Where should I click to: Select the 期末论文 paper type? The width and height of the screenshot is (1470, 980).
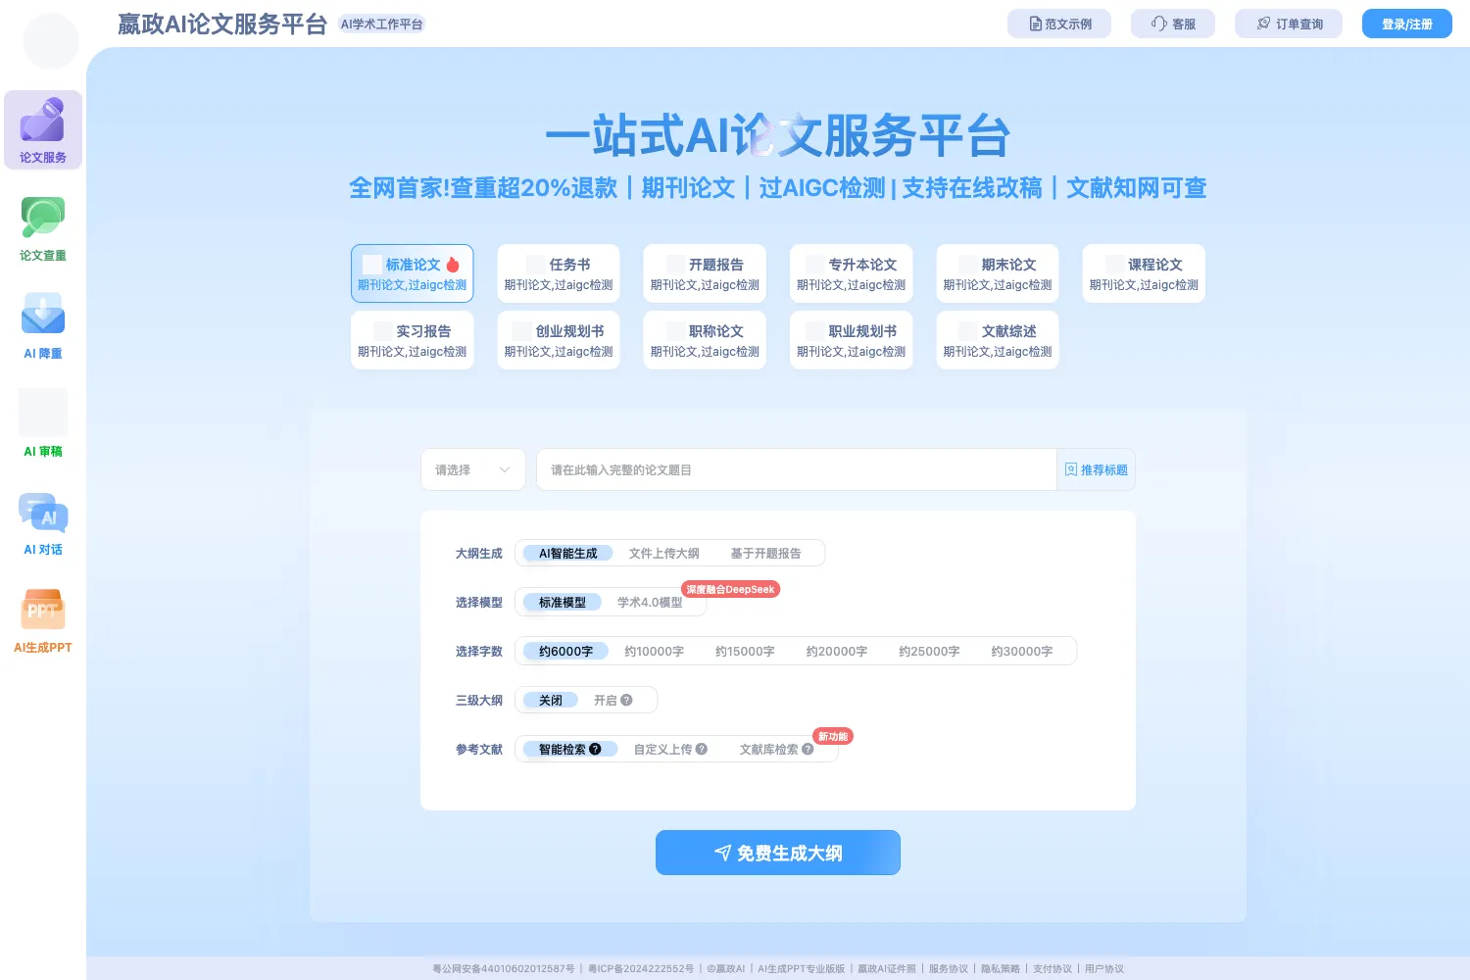(x=998, y=273)
